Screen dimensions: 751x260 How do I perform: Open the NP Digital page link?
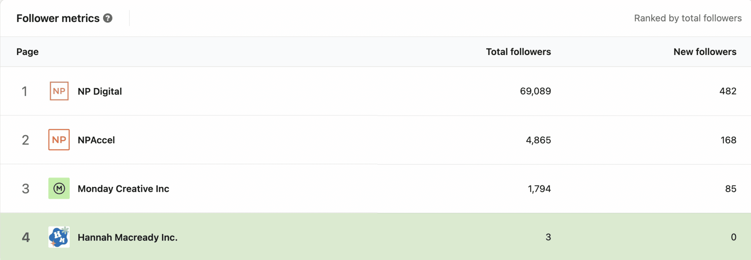100,91
